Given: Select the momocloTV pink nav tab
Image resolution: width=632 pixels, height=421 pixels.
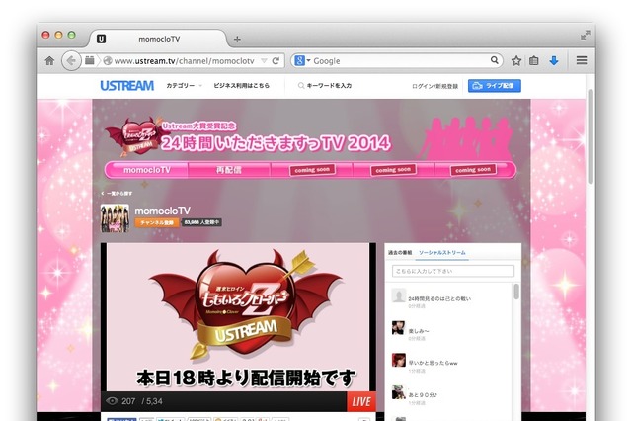Looking at the screenshot, I should click(147, 170).
